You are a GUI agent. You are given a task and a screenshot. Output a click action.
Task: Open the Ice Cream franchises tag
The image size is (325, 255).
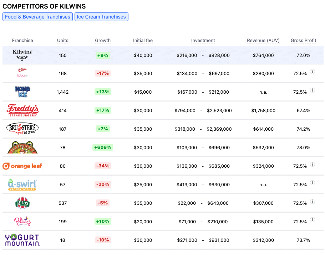point(101,17)
